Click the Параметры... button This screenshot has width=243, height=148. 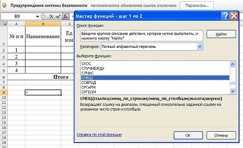pyautogui.click(x=197, y=6)
